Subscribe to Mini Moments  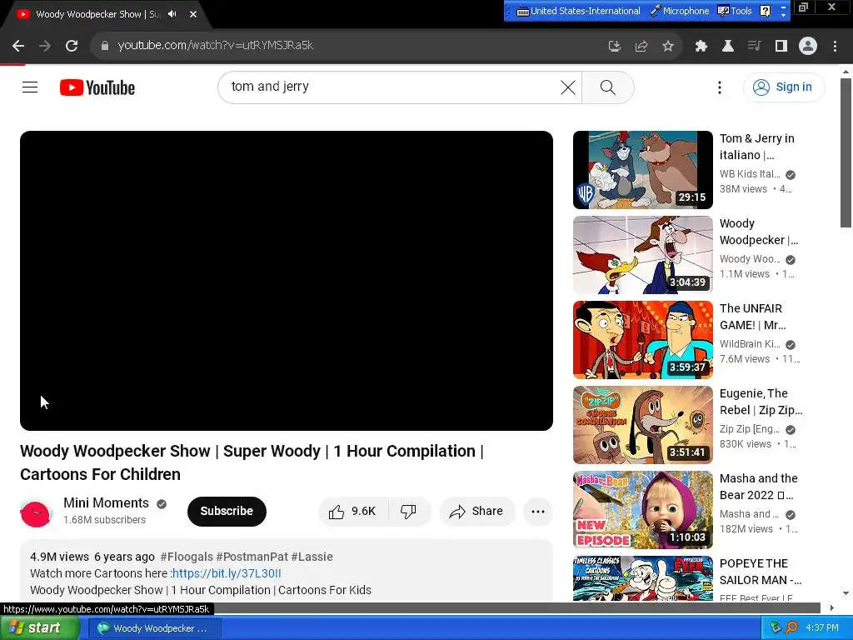click(x=227, y=511)
